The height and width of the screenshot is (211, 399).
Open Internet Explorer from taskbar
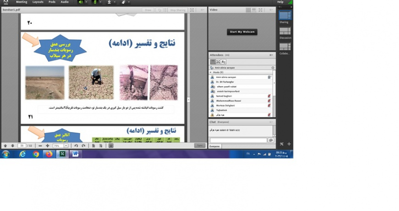22,154
